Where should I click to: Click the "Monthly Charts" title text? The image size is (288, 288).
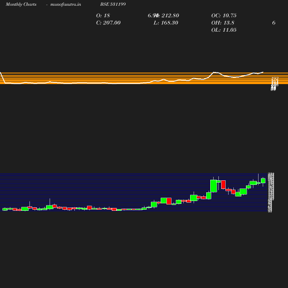[x=21, y=4]
